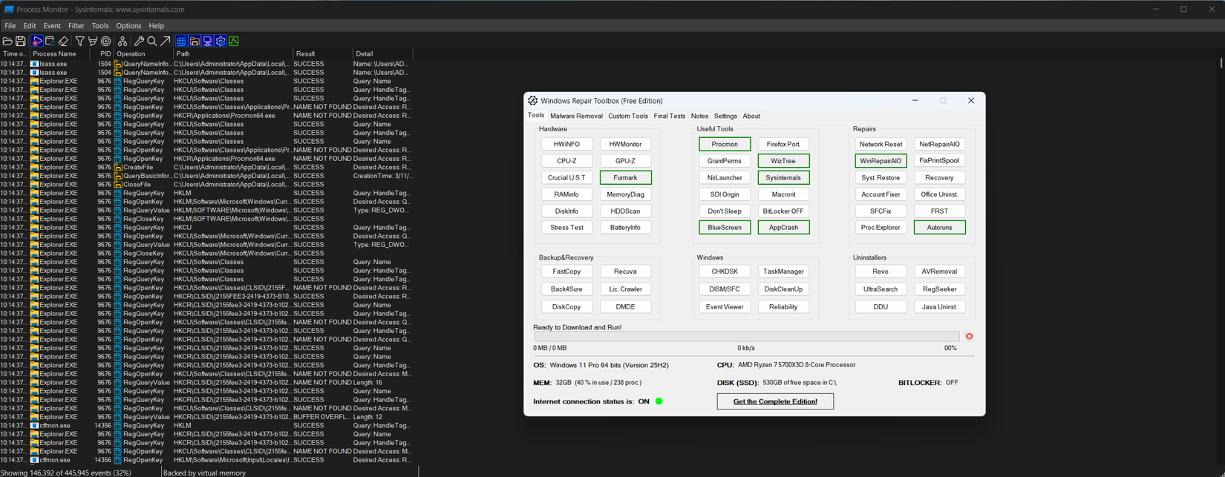The height and width of the screenshot is (477, 1225).
Task: Switch to the Malware Removal tab
Action: pyautogui.click(x=576, y=116)
